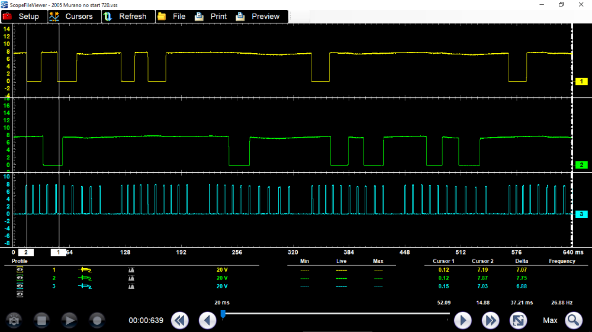
Task: Click the magnifying glass zoom icon
Action: [573, 320]
